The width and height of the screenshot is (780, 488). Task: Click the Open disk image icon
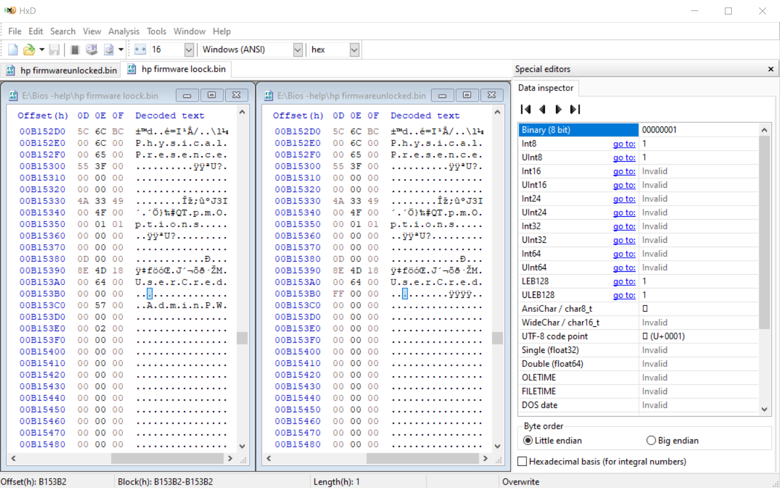tap(109, 50)
